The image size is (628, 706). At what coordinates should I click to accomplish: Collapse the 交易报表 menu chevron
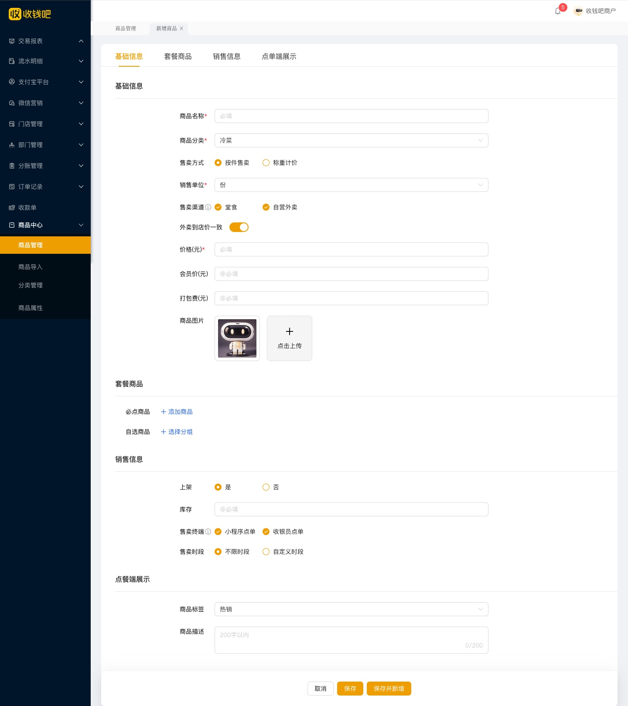tap(81, 41)
